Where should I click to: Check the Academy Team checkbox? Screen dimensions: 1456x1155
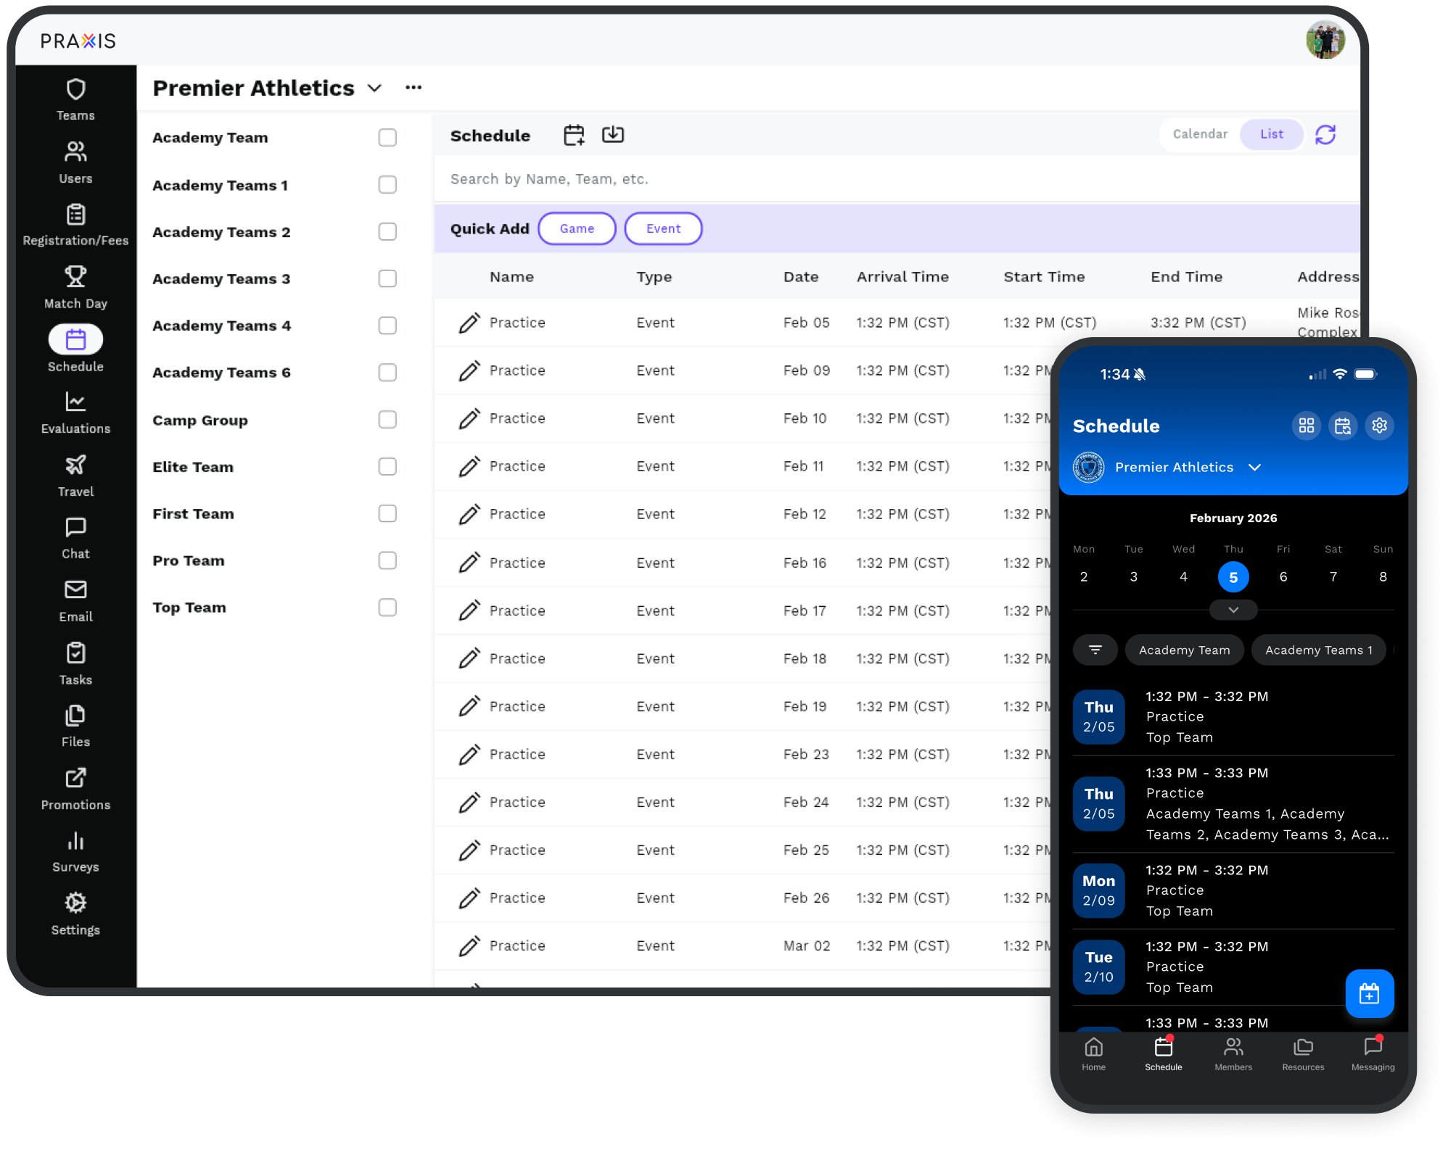pos(387,138)
